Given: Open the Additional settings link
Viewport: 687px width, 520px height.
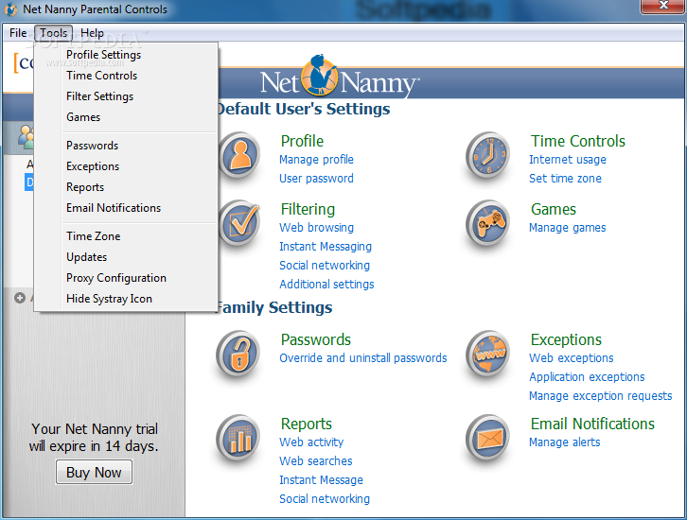Looking at the screenshot, I should [326, 284].
